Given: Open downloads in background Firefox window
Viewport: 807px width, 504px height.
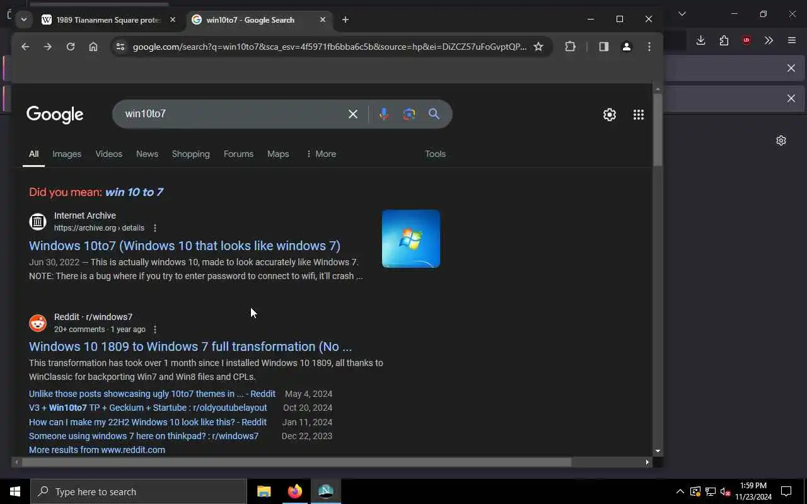Looking at the screenshot, I should (x=700, y=40).
